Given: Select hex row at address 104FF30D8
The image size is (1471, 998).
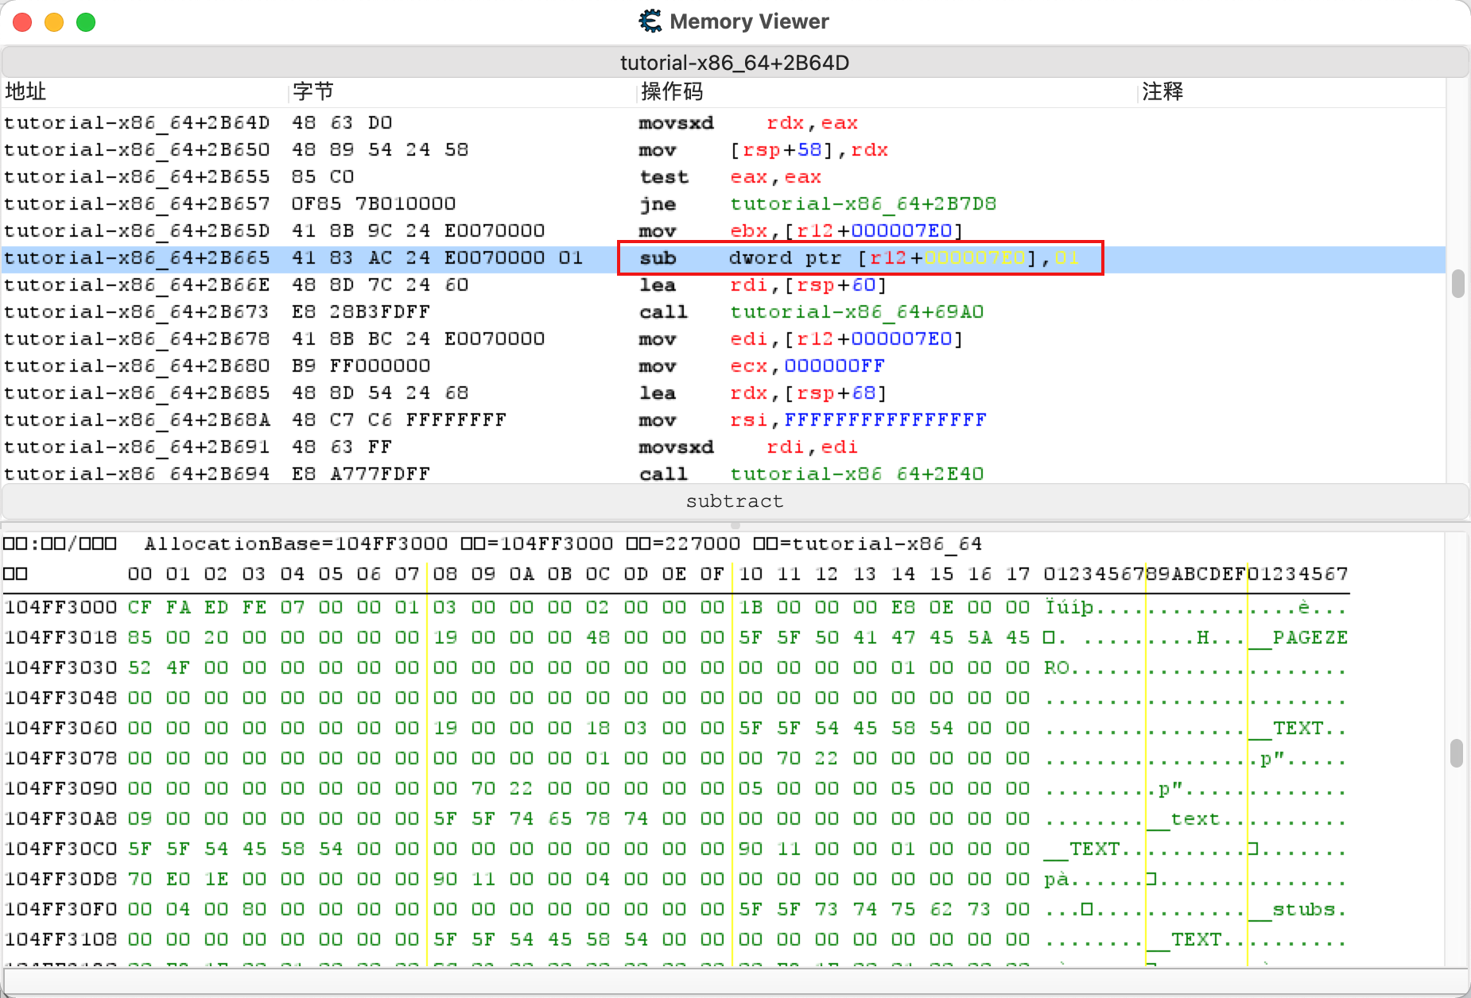Looking at the screenshot, I should [676, 880].
